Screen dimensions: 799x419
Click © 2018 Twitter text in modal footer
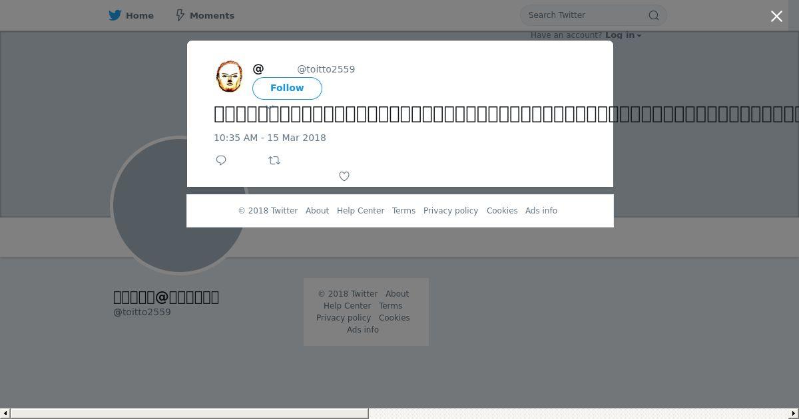[x=268, y=211]
